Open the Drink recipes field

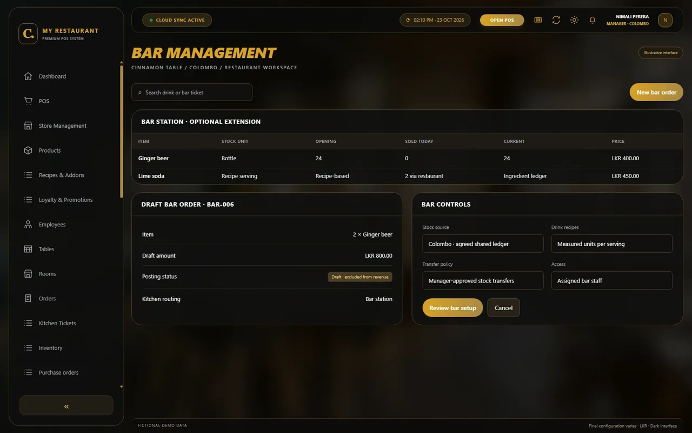(612, 244)
